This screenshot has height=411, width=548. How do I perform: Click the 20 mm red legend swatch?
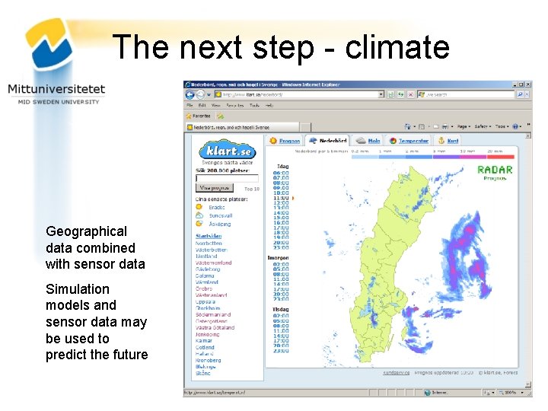pyautogui.click(x=501, y=157)
